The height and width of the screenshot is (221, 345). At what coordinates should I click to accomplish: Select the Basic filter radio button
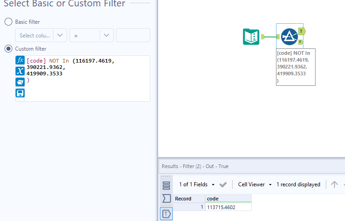(x=8, y=22)
